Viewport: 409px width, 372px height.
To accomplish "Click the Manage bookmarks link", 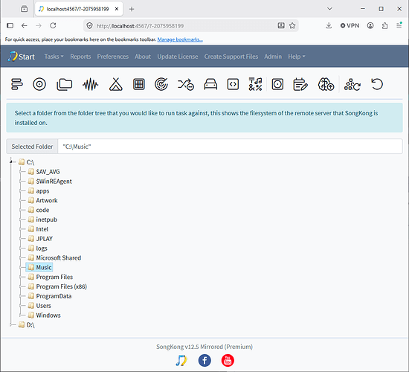I will tap(180, 39).
